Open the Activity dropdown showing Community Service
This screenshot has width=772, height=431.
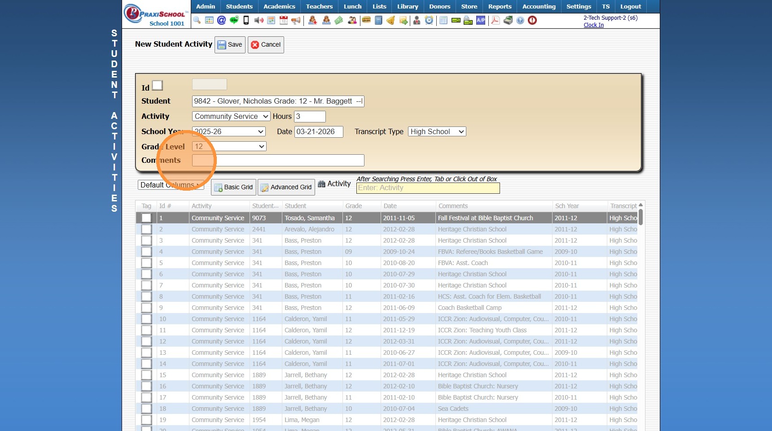click(231, 116)
